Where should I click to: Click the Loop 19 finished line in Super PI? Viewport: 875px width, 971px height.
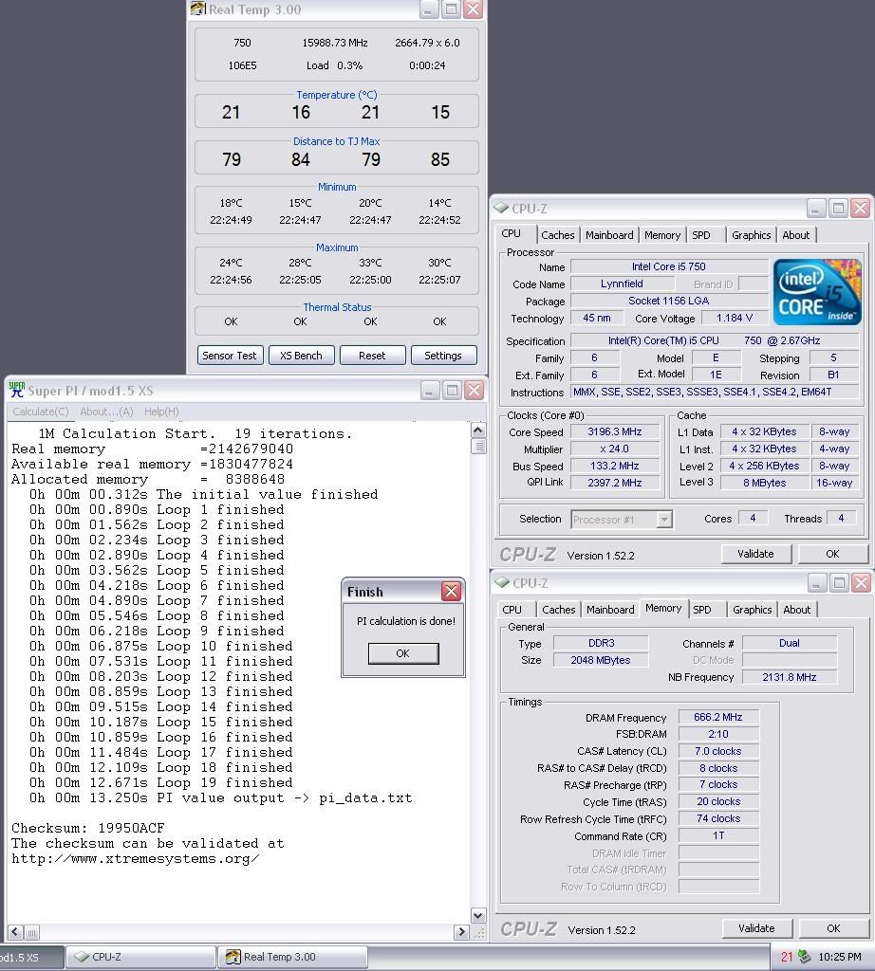161,782
